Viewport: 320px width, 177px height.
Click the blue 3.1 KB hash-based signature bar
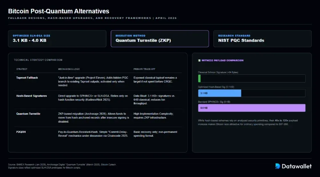pos(220,93)
